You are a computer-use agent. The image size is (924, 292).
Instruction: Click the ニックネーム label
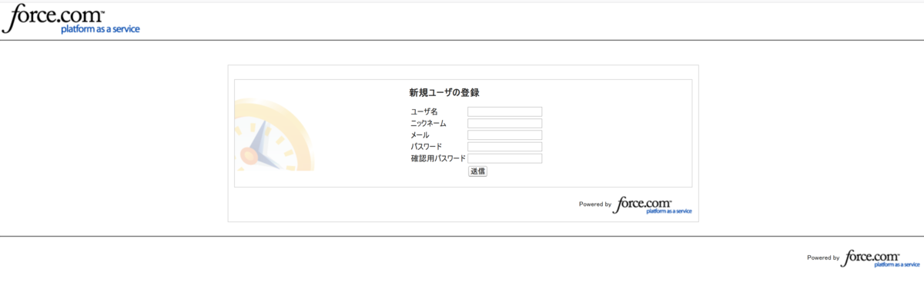pos(428,124)
